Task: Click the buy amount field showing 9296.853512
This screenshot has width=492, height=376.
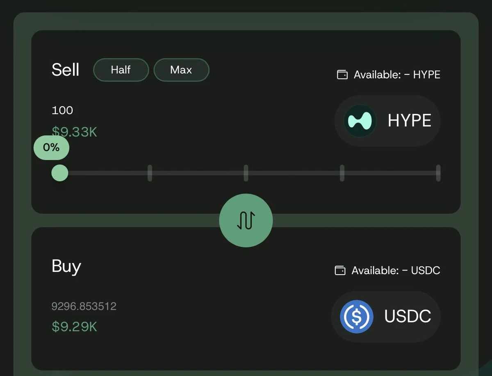Action: (x=84, y=306)
